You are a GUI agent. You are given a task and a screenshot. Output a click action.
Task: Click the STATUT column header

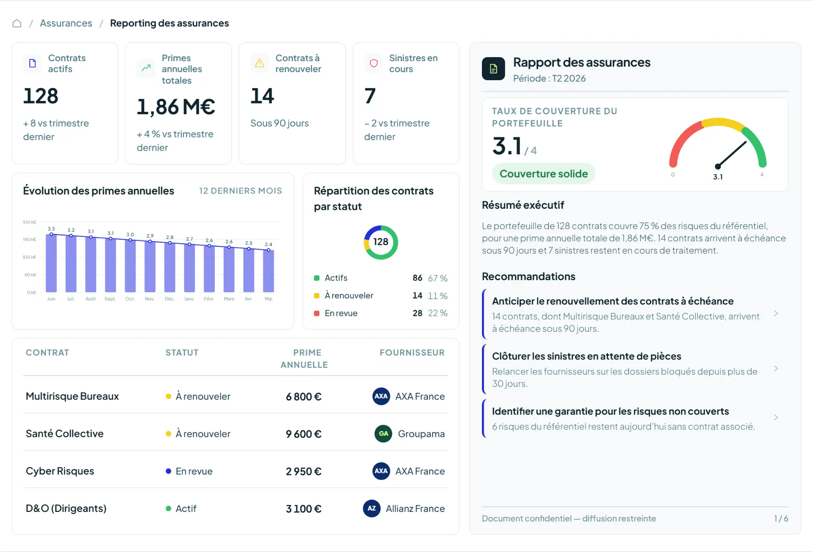tap(182, 352)
